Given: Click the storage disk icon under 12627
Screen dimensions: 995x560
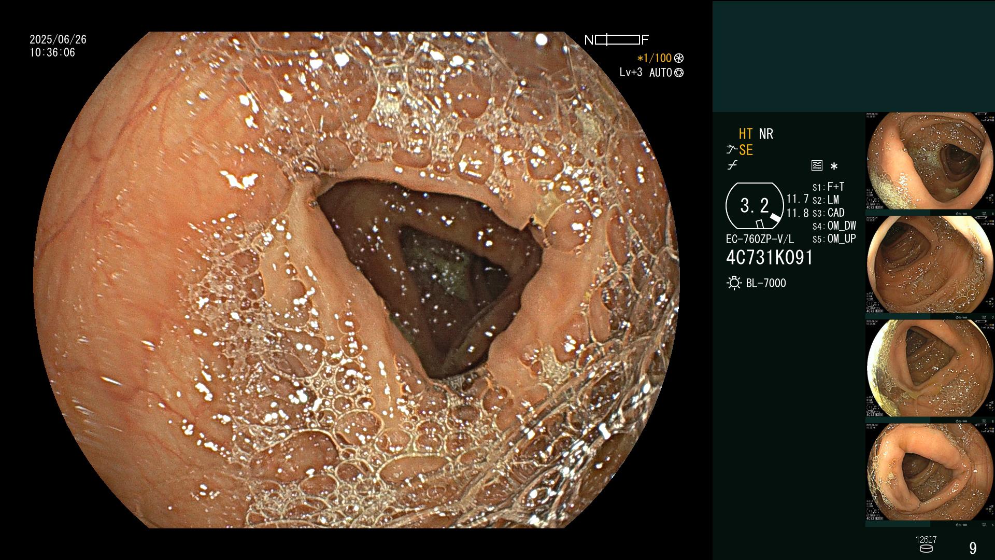Looking at the screenshot, I should (x=926, y=549).
